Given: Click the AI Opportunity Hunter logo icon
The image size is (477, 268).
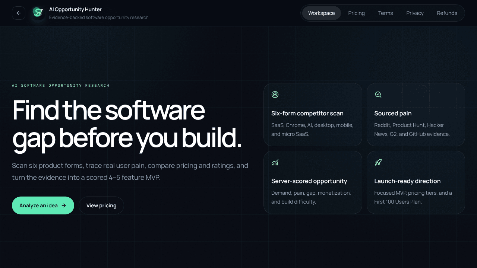Looking at the screenshot, I should pos(38,12).
